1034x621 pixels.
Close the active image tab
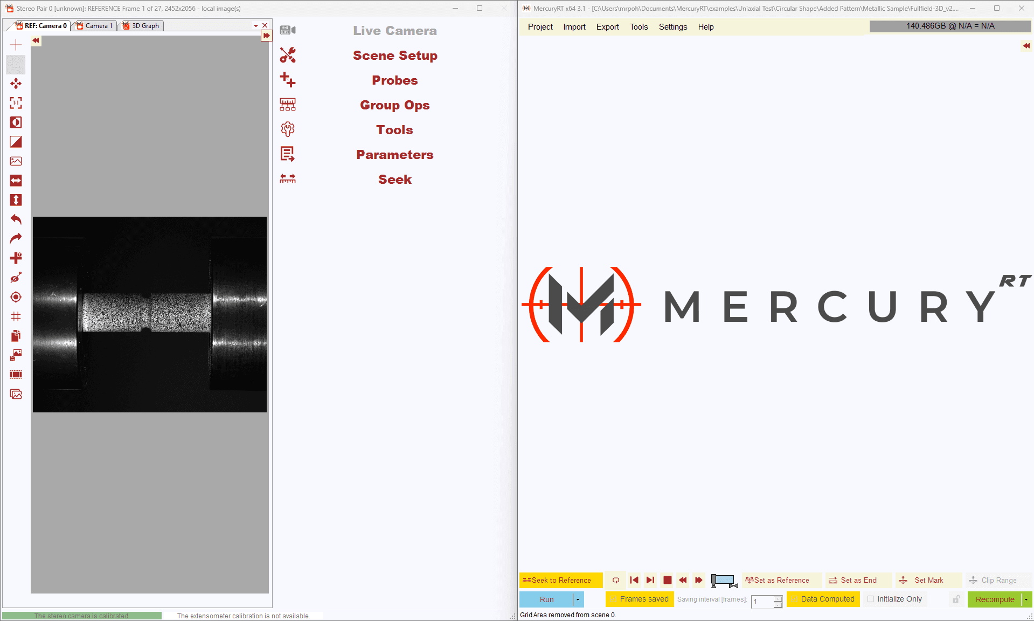[265, 25]
